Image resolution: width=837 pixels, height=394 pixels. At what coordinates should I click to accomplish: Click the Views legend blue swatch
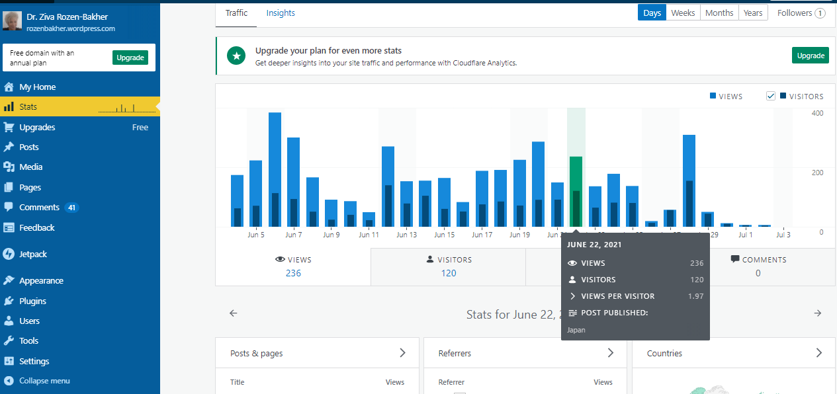tap(713, 96)
